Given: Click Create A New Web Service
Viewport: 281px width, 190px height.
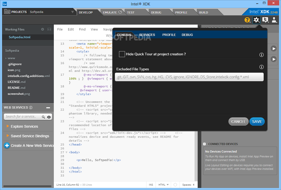Looking at the screenshot, I should pos(32,146).
